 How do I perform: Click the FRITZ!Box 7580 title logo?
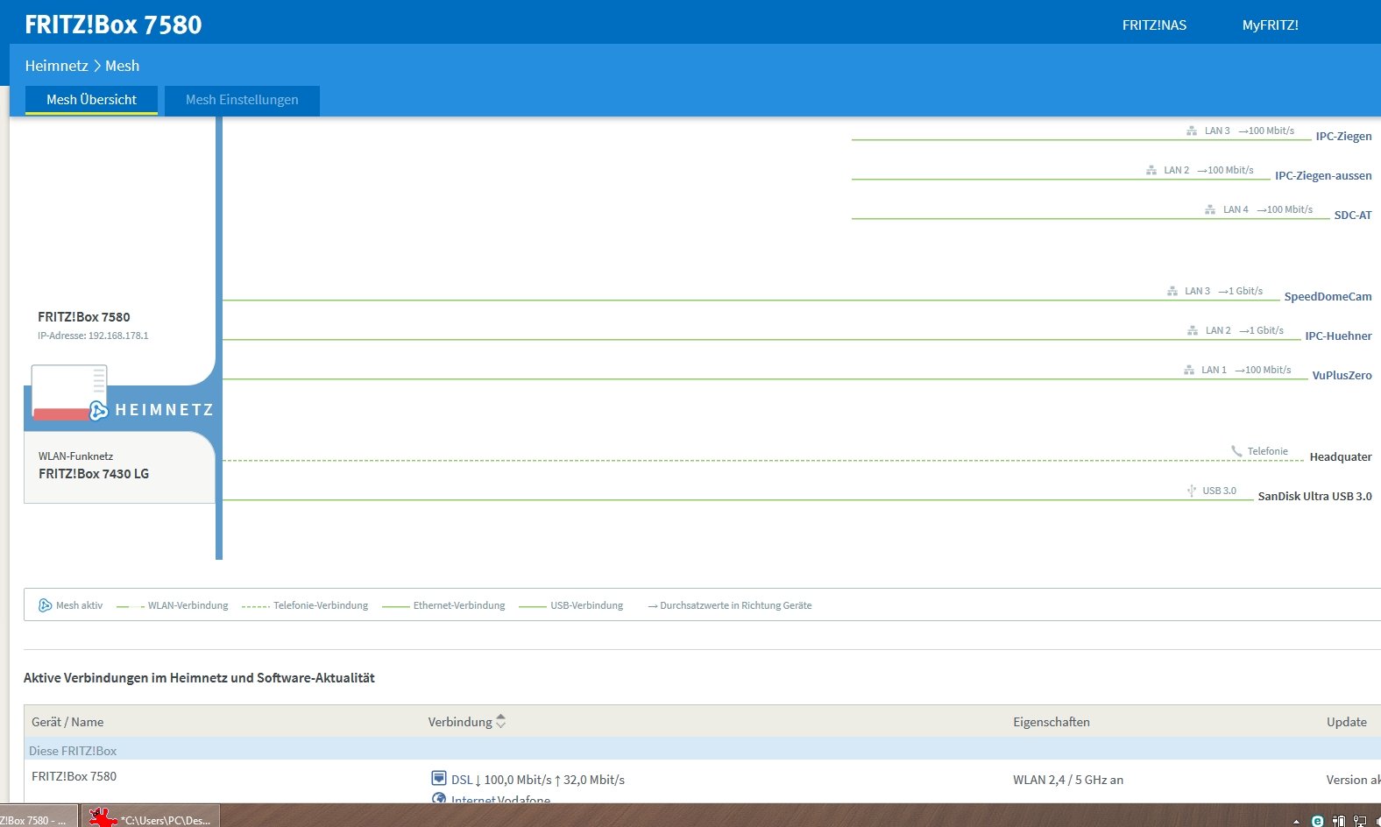(x=113, y=25)
